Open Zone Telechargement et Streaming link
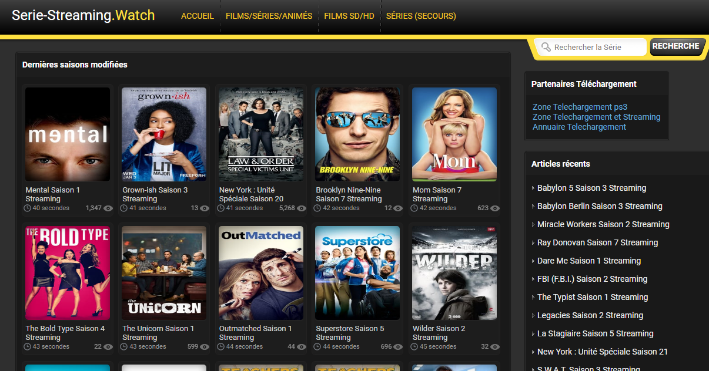Image resolution: width=709 pixels, height=371 pixels. click(x=597, y=117)
